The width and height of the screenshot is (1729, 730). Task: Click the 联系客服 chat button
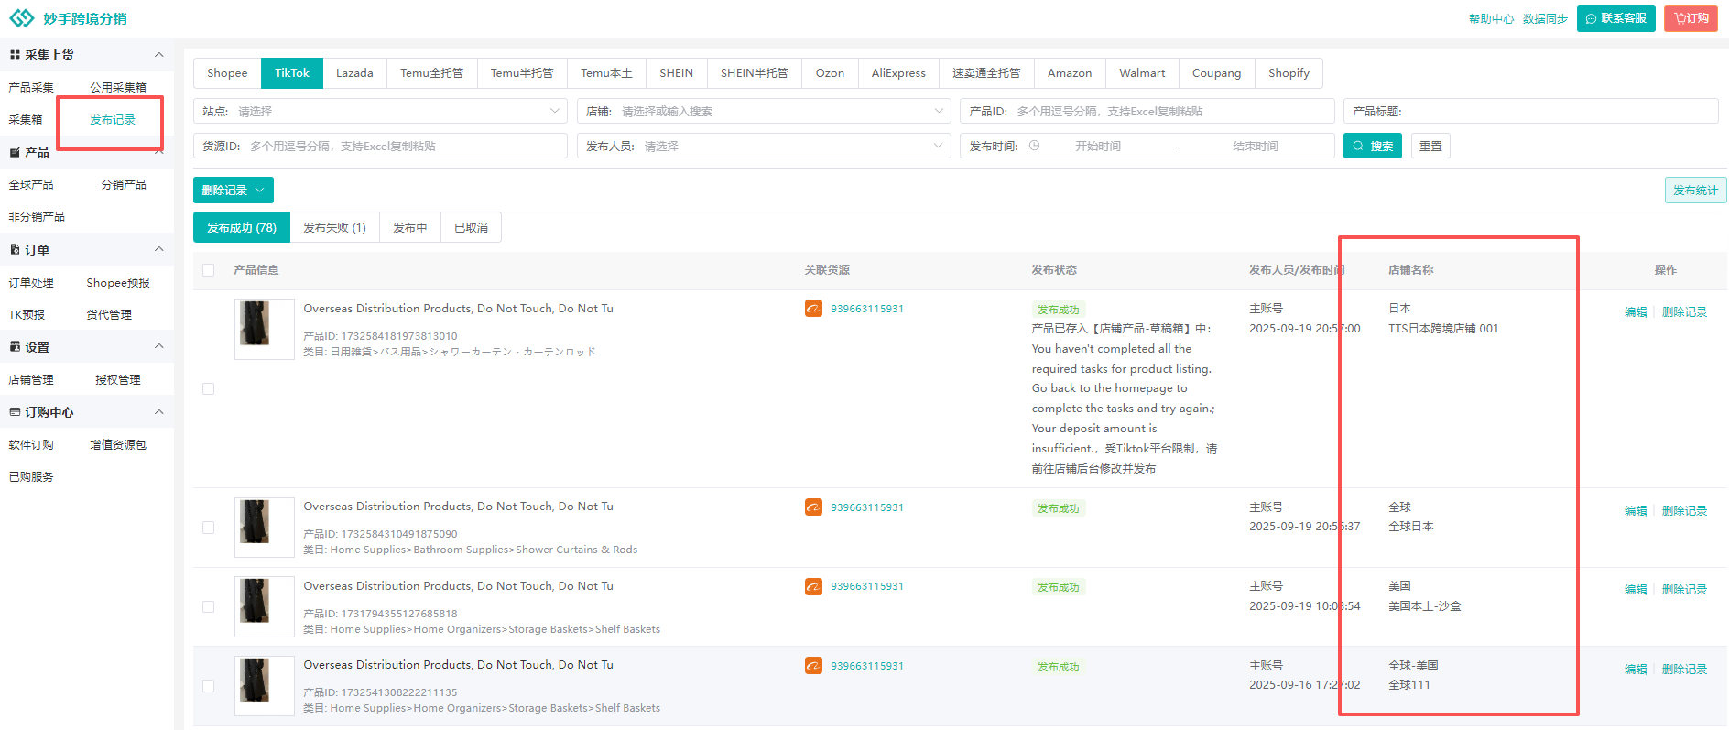click(x=1615, y=18)
